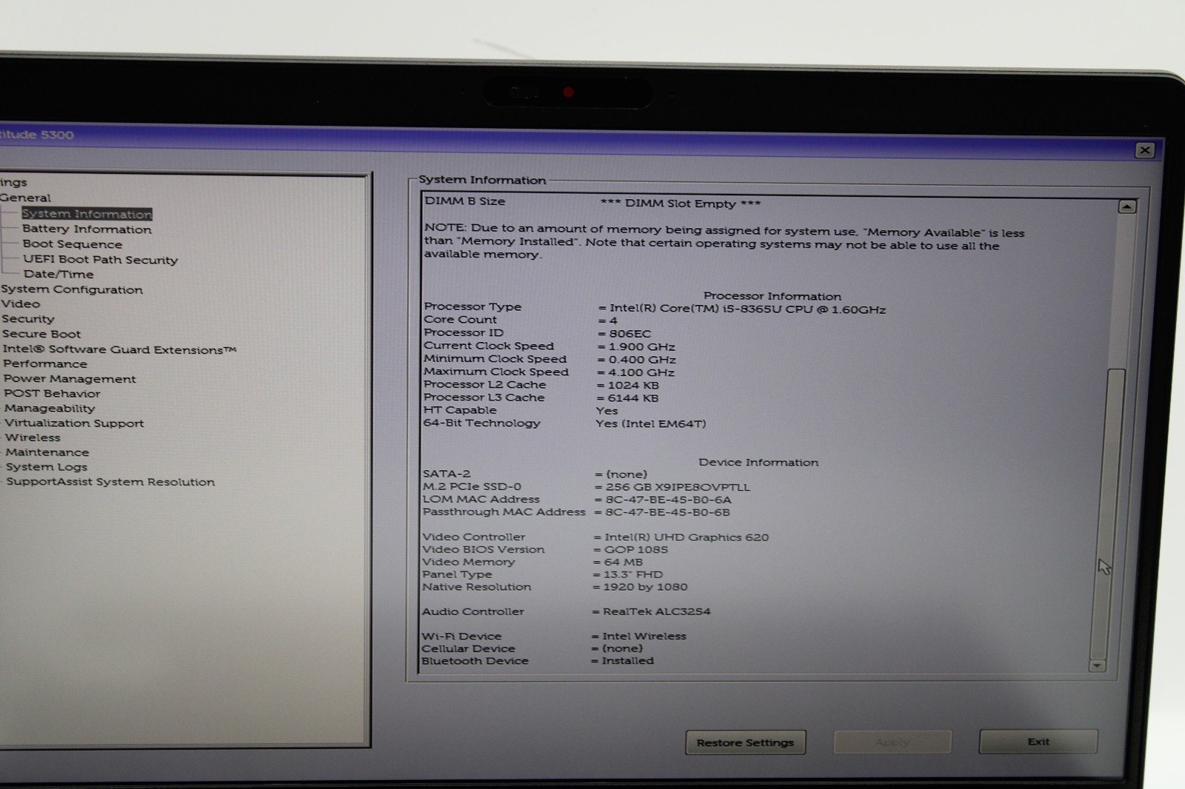Click the HT Capable row

pyautogui.click(x=521, y=410)
